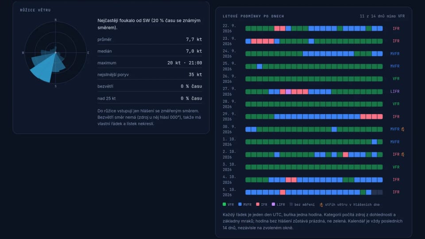Click the pink IFR cell in 5. 10. 2026 row
The width and height of the screenshot is (425, 239).
(282, 192)
